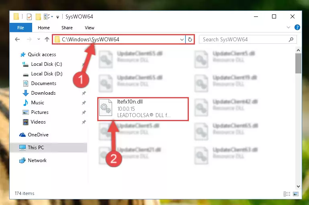The width and height of the screenshot is (309, 205).
Task: Open Music folder in the sidebar
Action: point(37,103)
